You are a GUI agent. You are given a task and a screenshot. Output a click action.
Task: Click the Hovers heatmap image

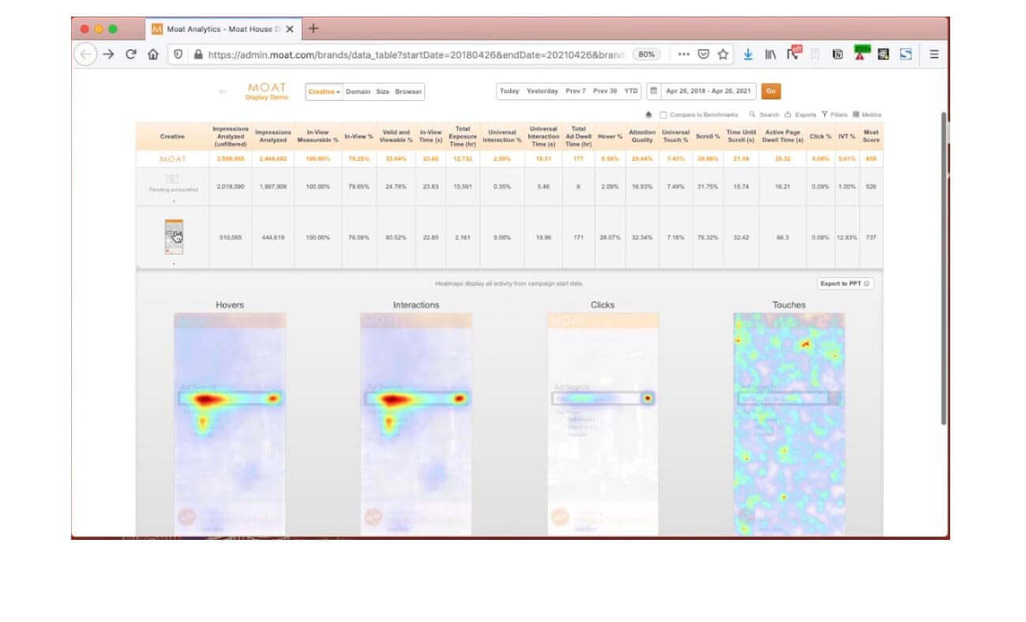(230, 425)
